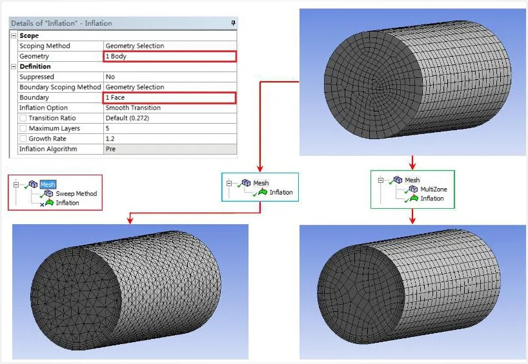Screen dimensions: 528x364
Task: Tick the Growth Rate checkbox
Action: [23, 139]
